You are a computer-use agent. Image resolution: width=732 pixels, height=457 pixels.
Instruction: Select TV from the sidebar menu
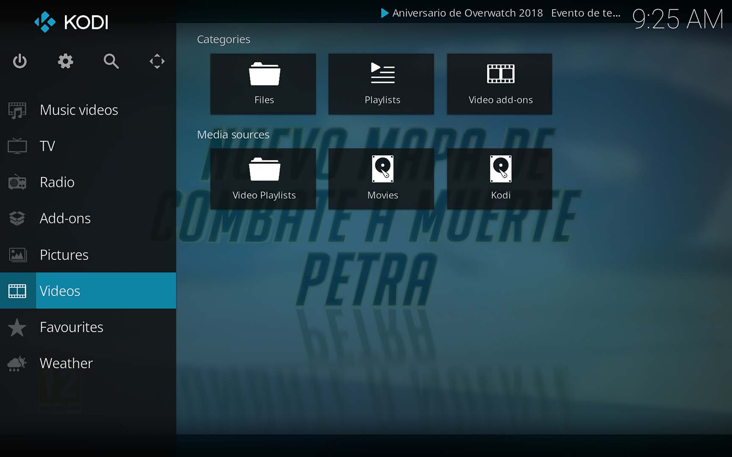tap(47, 146)
